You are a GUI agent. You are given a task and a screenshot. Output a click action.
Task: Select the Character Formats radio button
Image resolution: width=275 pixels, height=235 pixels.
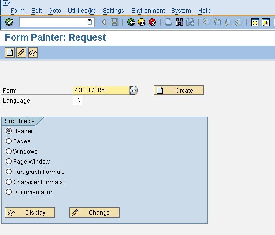pyautogui.click(x=9, y=182)
